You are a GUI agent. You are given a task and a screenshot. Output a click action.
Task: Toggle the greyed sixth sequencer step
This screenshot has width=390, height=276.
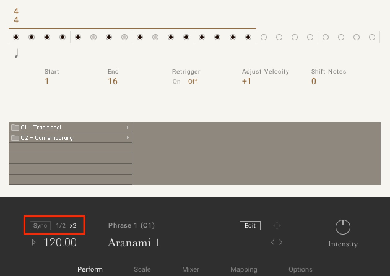(x=93, y=37)
